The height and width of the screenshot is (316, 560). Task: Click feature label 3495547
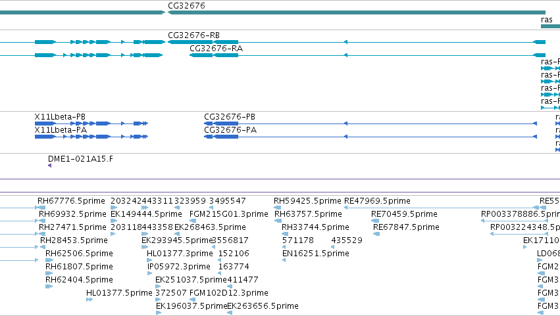click(x=228, y=201)
